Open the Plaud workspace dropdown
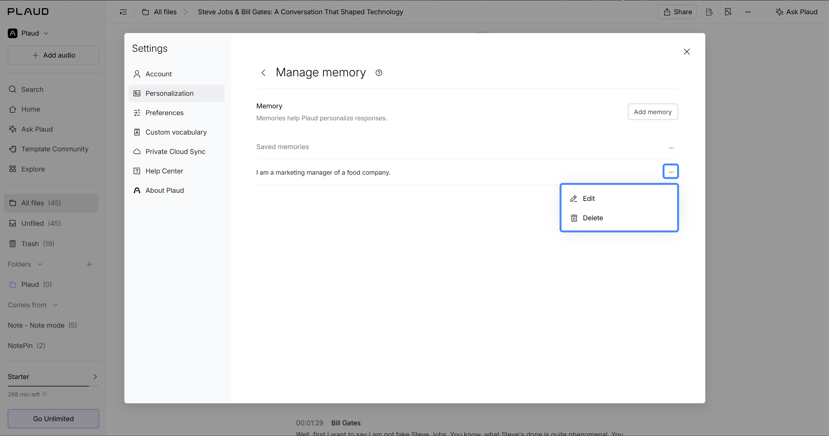Image resolution: width=829 pixels, height=436 pixels. pos(28,33)
